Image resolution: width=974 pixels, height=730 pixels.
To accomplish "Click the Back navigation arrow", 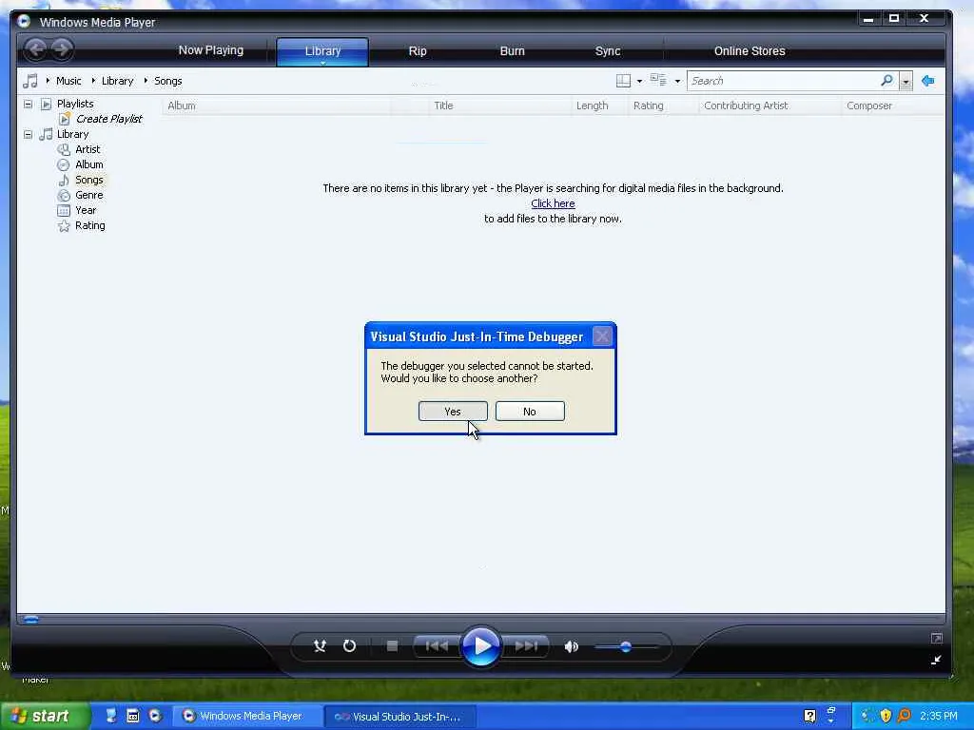I will pyautogui.click(x=36, y=49).
